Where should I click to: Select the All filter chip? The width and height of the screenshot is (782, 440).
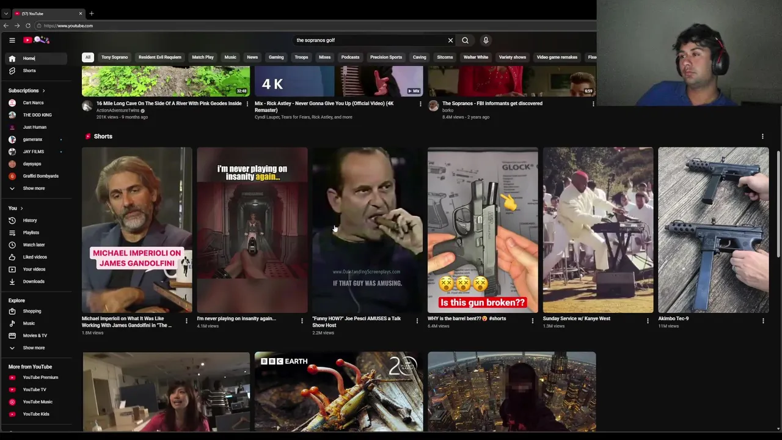(x=88, y=57)
